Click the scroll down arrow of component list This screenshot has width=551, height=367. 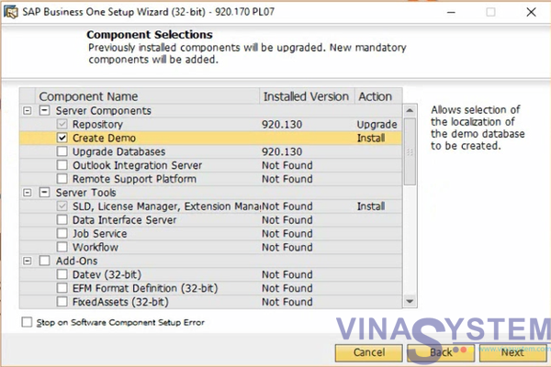pyautogui.click(x=410, y=301)
